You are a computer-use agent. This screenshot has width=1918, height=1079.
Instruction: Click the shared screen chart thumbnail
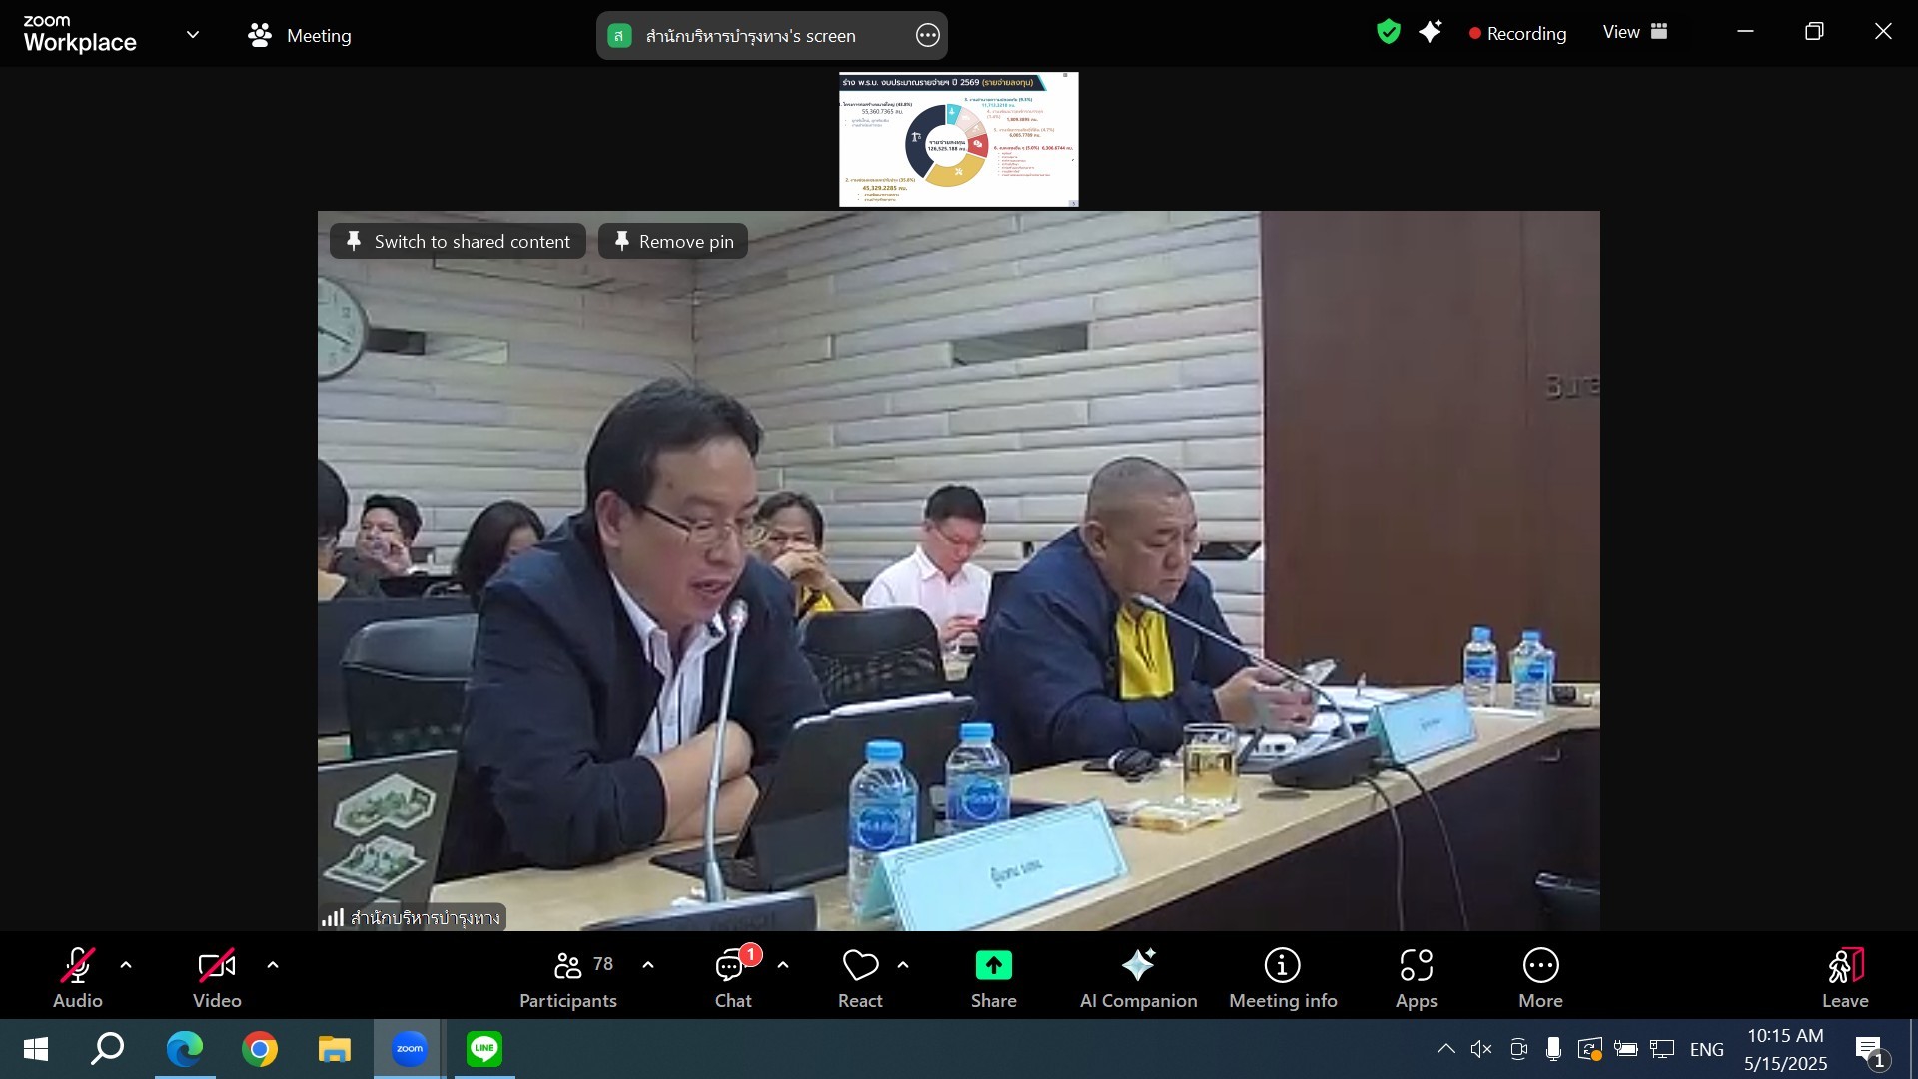(x=958, y=139)
